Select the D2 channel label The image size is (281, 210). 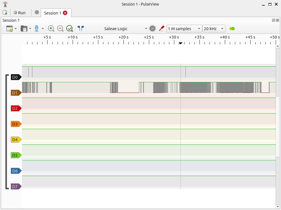(x=16, y=108)
